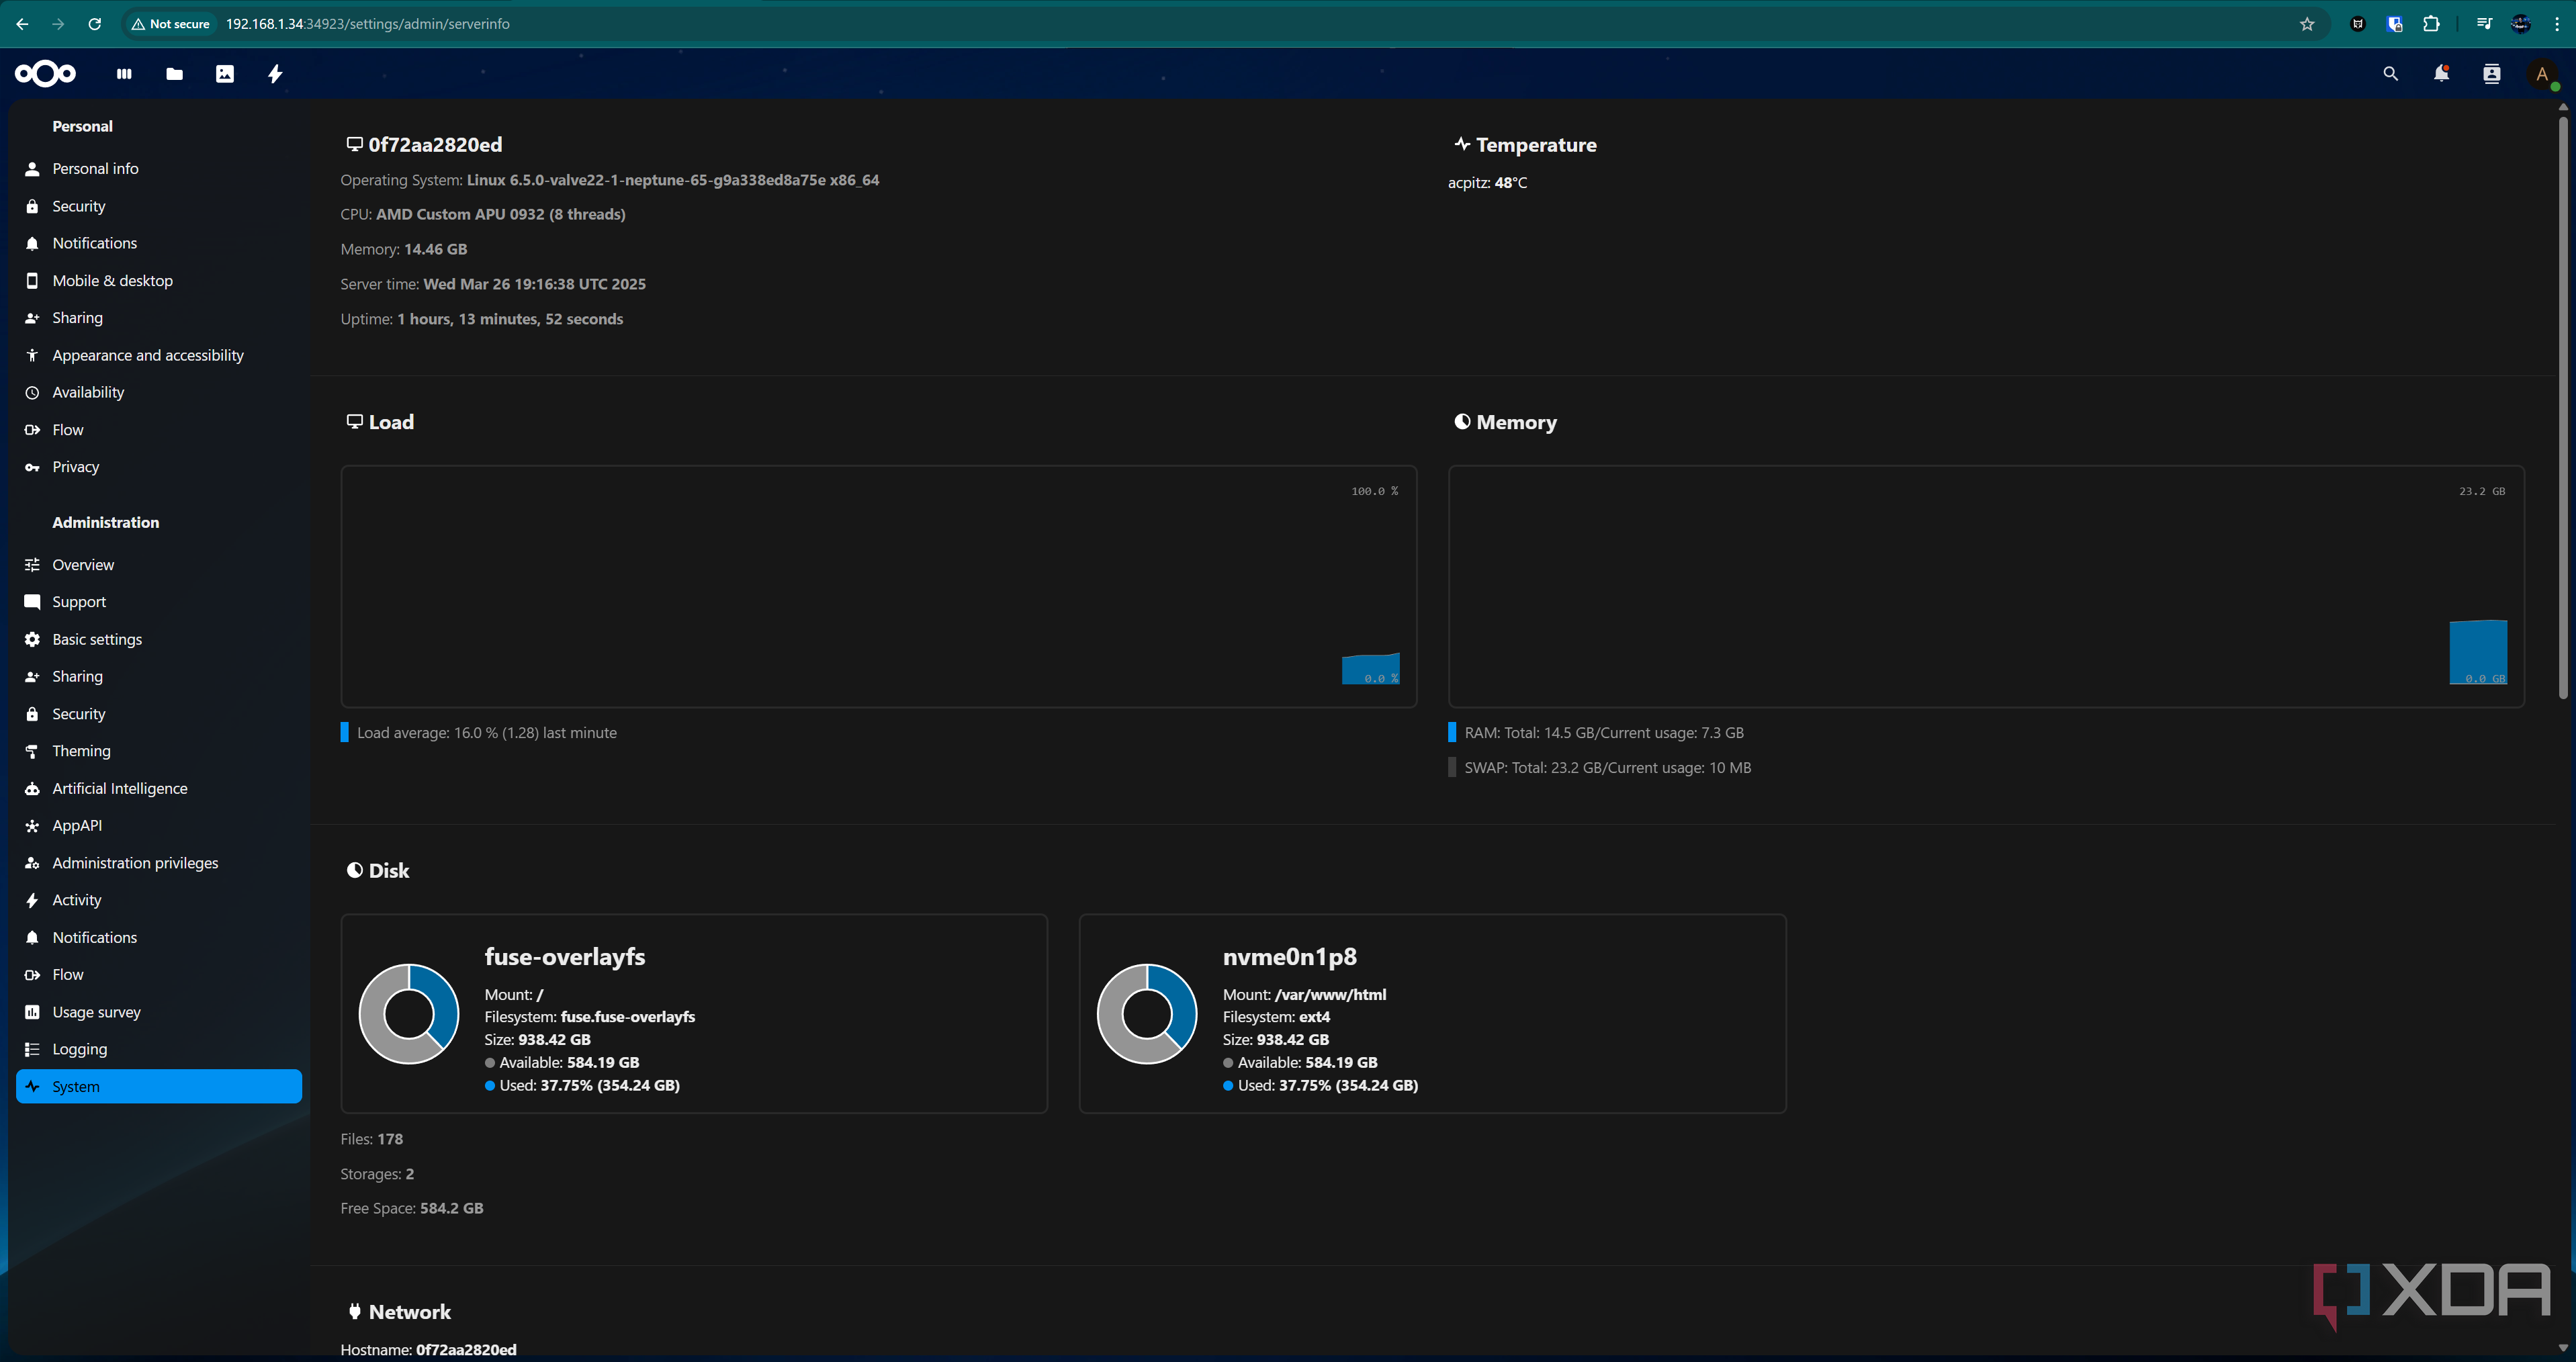Open the notifications bell in header
Screen dimensions: 2576x1362
pyautogui.click(x=2441, y=74)
